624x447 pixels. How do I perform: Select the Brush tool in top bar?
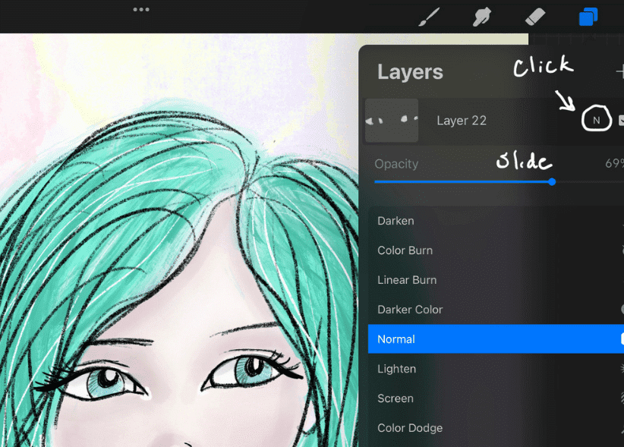point(430,17)
